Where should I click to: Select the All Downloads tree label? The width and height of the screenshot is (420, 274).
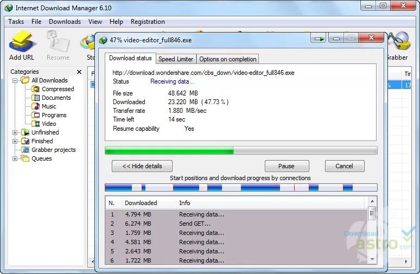[x=49, y=80]
